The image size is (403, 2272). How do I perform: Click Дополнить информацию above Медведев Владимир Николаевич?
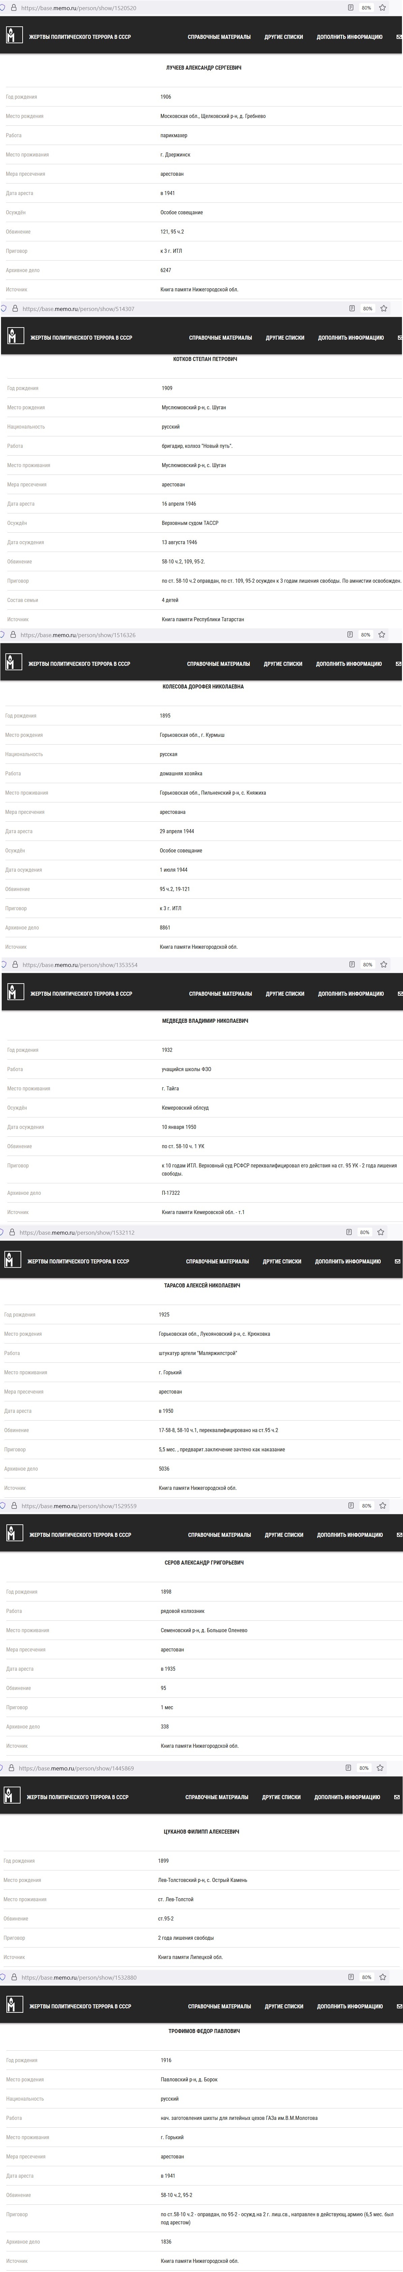[x=350, y=993]
